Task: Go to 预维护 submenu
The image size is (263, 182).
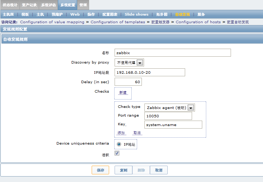Action: (57, 15)
